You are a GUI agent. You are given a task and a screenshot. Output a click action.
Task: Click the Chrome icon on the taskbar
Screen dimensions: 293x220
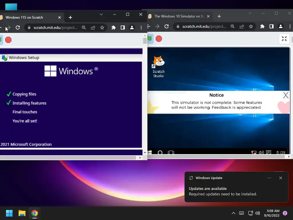(35, 213)
